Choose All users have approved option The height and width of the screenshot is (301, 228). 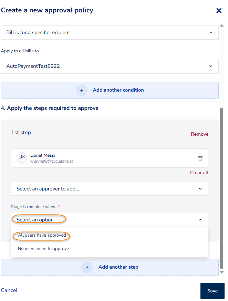42,235
